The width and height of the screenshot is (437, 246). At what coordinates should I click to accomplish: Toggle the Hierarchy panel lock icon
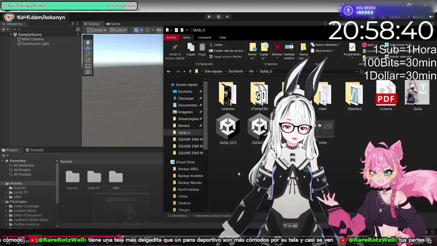[x=72, y=24]
